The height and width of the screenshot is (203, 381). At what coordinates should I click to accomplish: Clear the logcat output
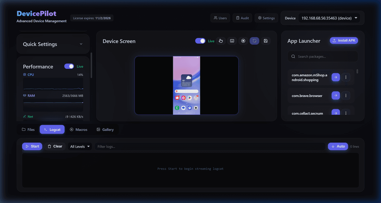[55, 146]
